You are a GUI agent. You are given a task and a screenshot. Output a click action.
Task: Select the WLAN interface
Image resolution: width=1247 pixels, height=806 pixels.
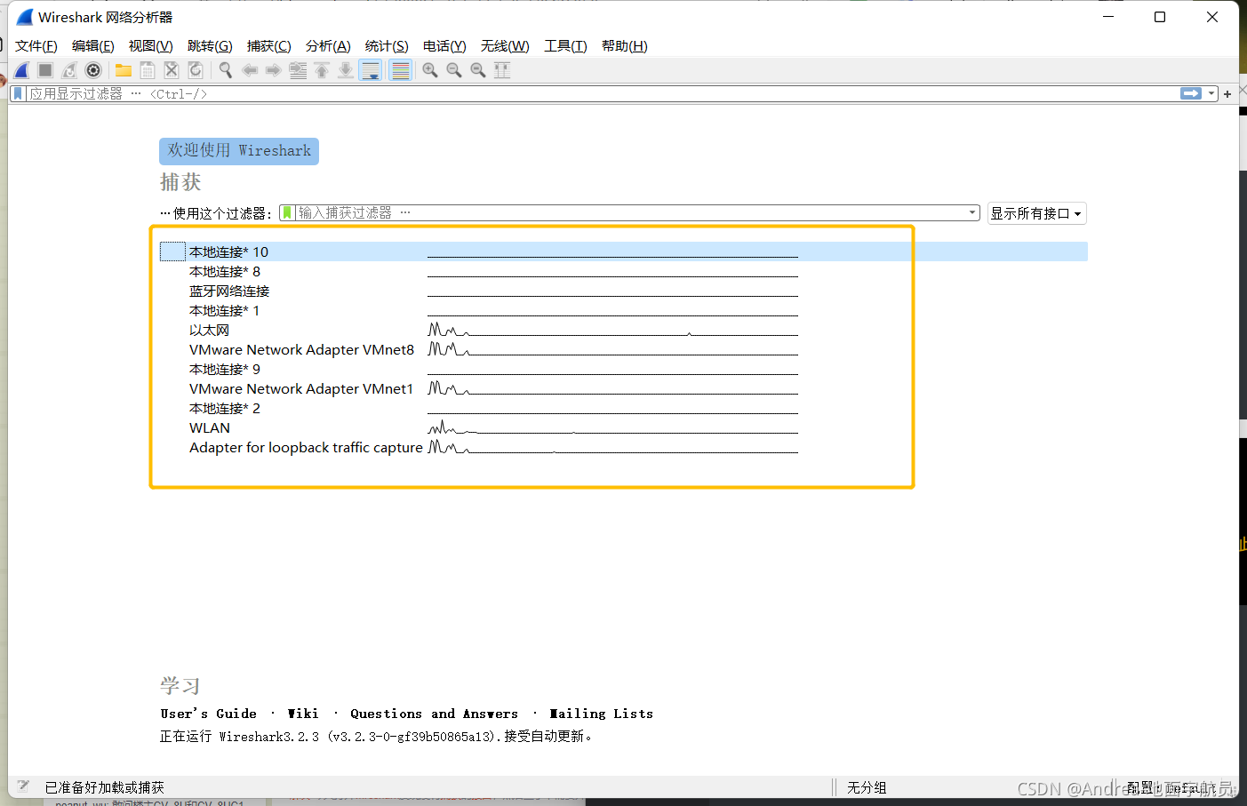(x=623, y=427)
